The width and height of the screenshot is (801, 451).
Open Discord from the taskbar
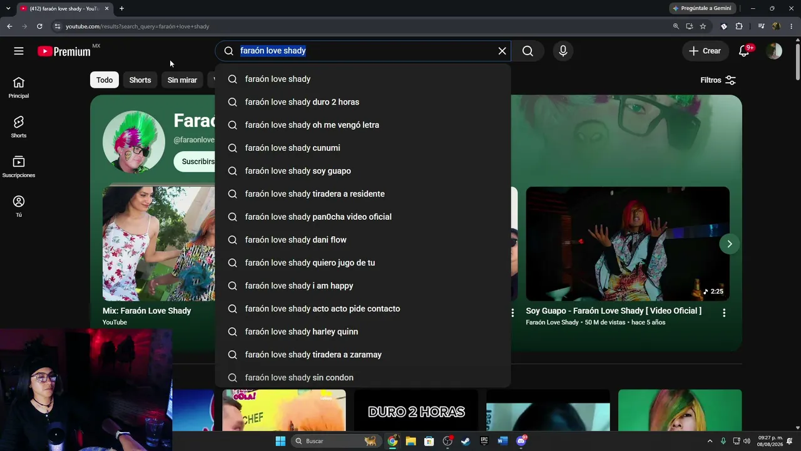click(521, 441)
